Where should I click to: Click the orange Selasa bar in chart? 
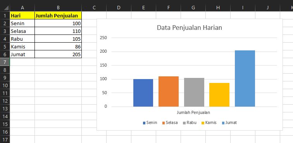click(x=169, y=91)
